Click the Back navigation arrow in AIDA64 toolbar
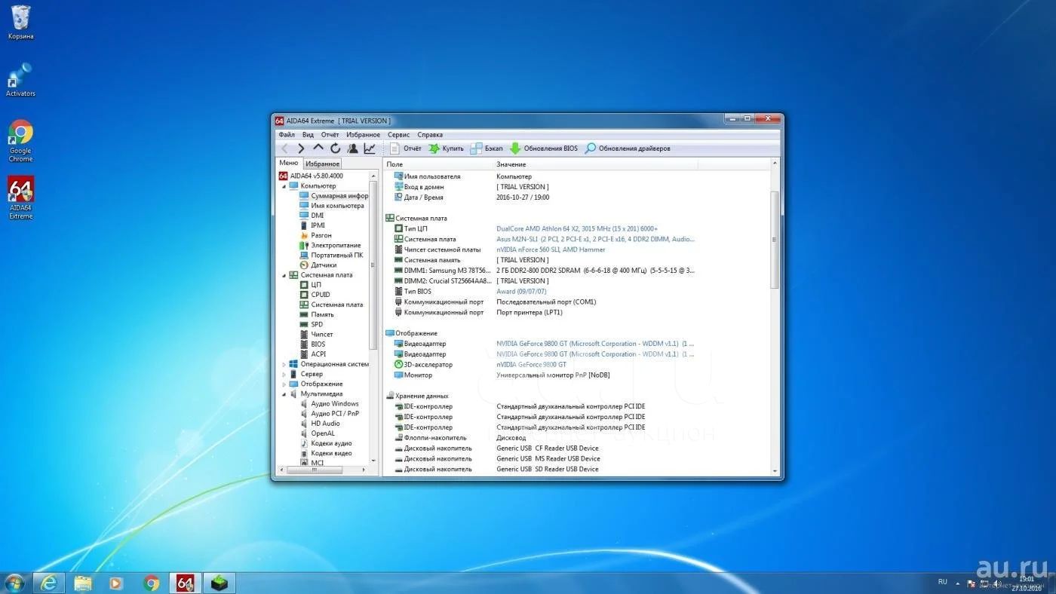The image size is (1056, 594). [284, 148]
